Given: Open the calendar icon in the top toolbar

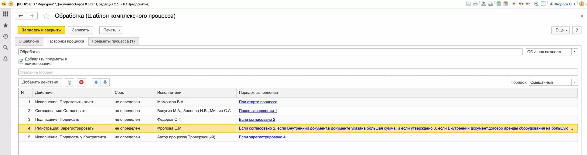Looking at the screenshot, I should (506, 4).
